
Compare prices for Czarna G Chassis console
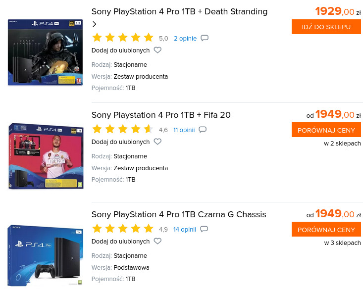click(326, 230)
